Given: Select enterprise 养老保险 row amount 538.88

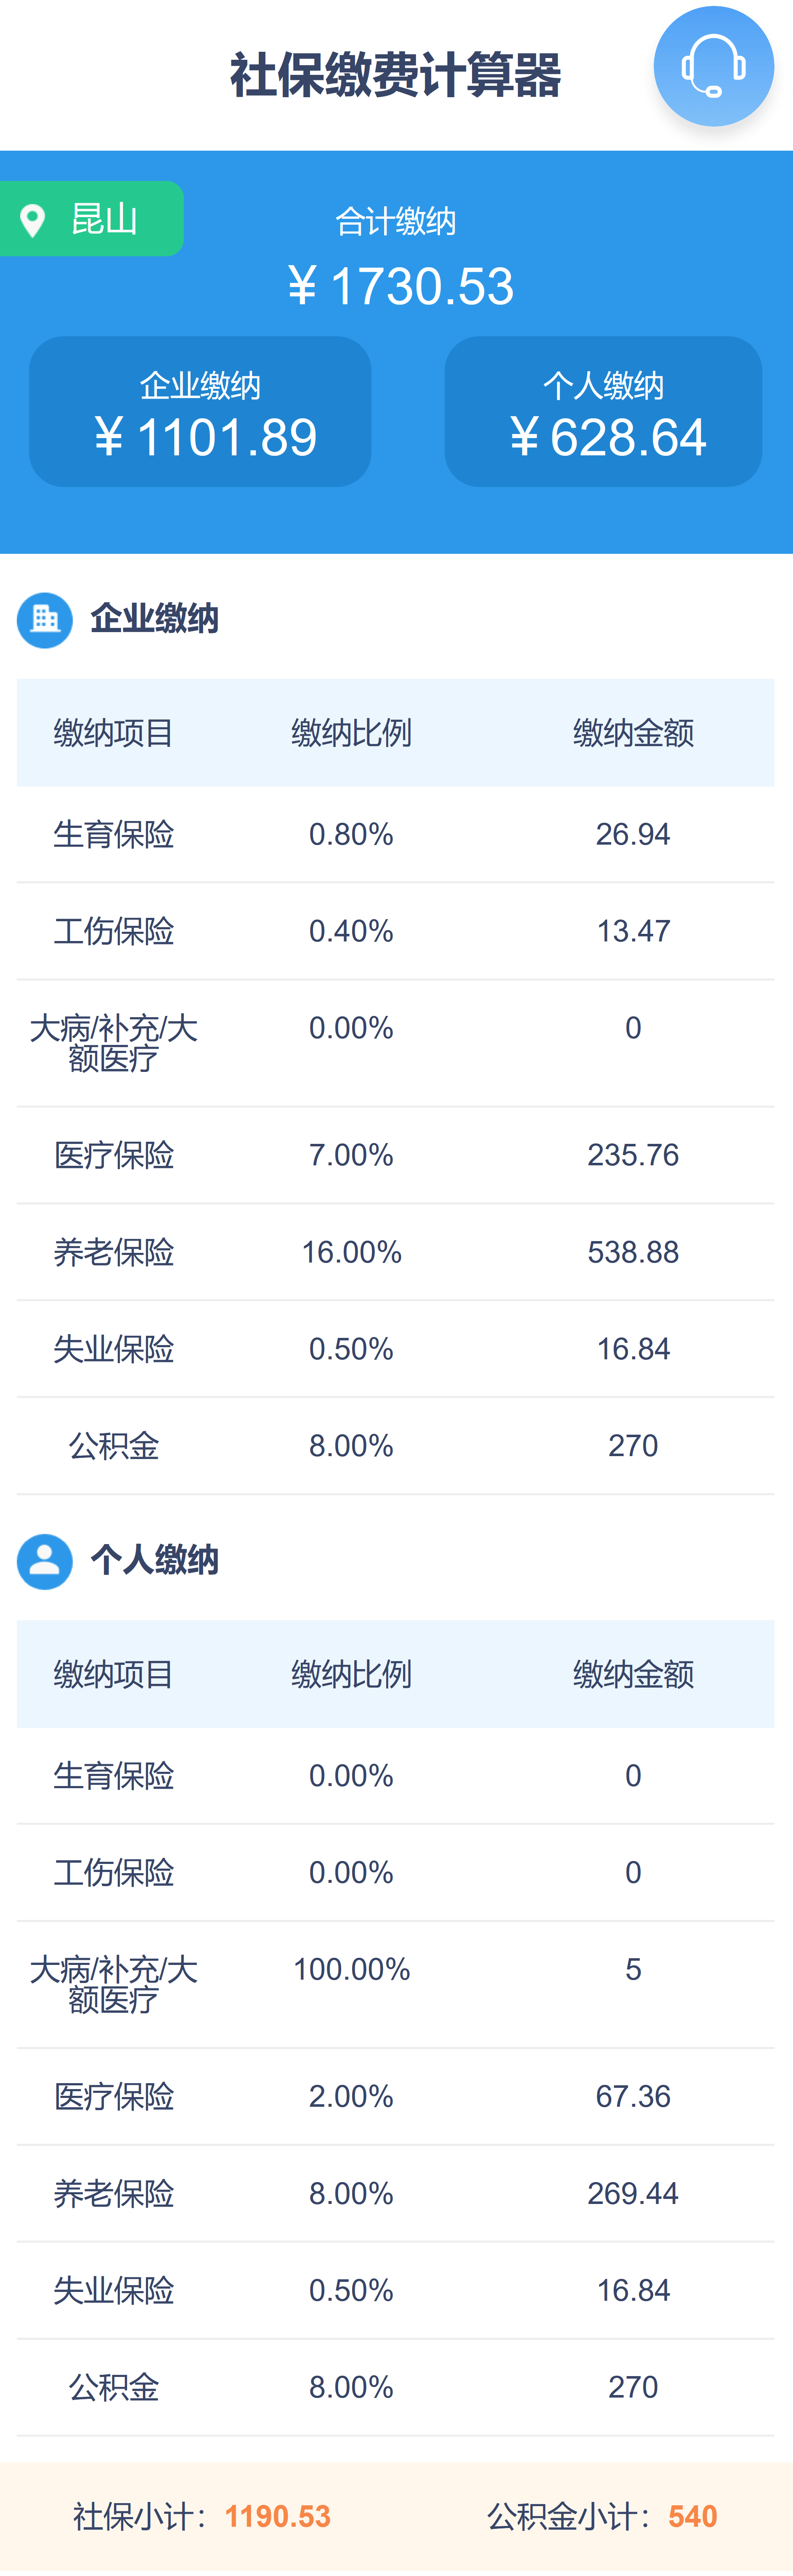Looking at the screenshot, I should click(633, 1252).
